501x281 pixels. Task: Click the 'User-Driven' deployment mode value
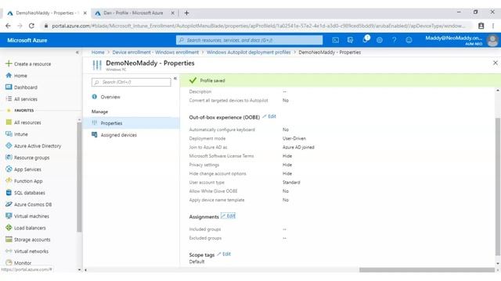point(294,139)
